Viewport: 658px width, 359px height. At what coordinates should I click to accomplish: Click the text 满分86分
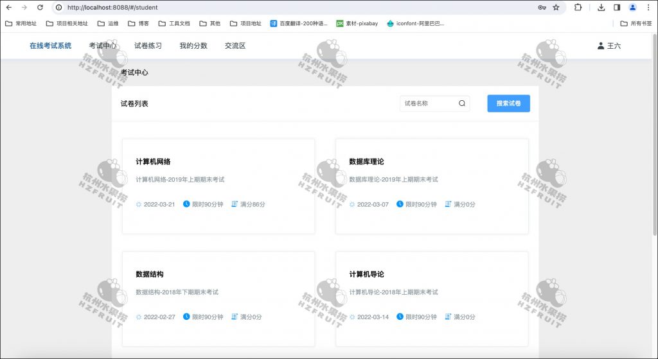[x=253, y=205]
